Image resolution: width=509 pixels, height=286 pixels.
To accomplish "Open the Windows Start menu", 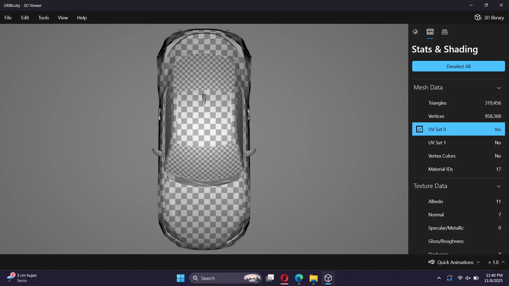I will (181, 278).
